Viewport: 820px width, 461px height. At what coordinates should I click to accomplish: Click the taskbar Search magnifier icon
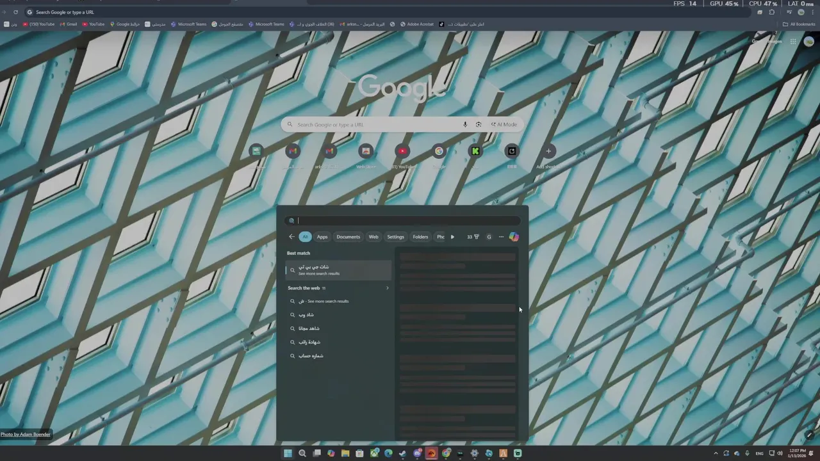tap(302, 453)
